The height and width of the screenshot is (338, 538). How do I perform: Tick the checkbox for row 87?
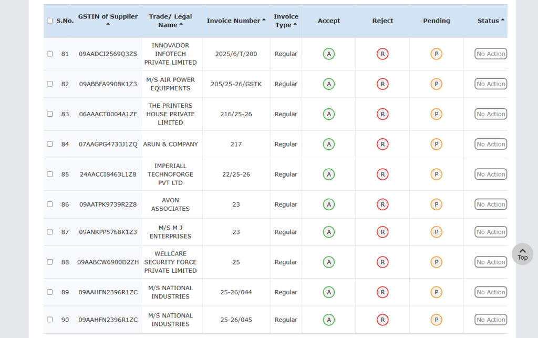pos(50,232)
